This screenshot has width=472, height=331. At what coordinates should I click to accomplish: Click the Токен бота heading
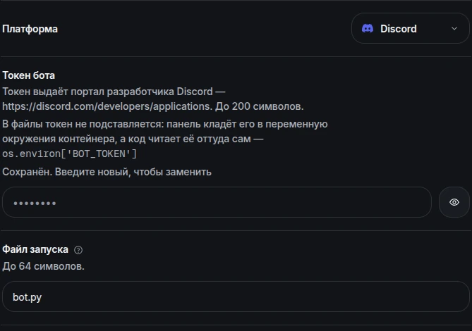pyautogui.click(x=29, y=75)
